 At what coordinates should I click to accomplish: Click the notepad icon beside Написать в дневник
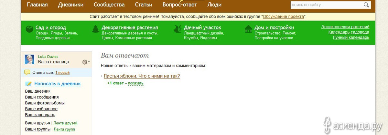(x=28, y=84)
